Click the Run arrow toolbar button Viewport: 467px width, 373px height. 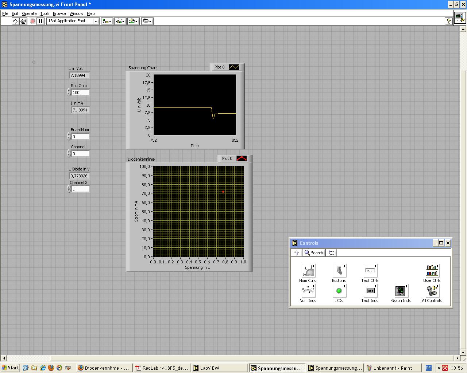tap(15, 21)
